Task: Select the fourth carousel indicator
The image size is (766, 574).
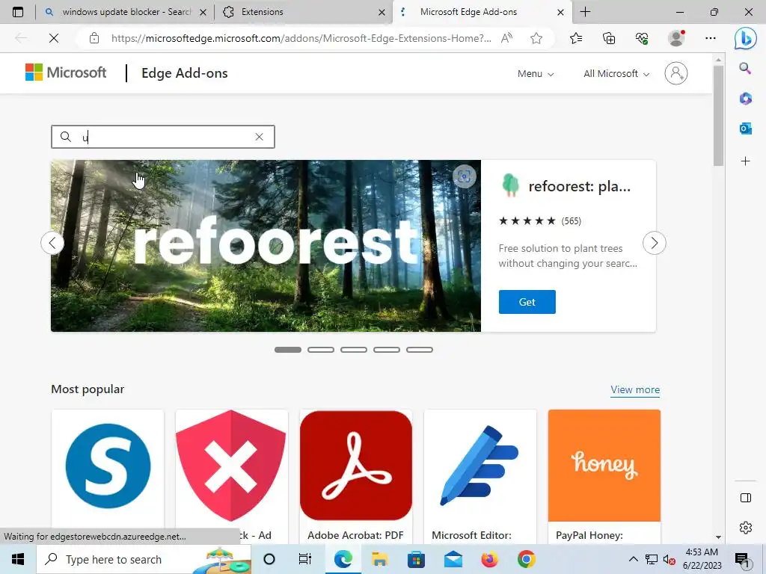Action: click(387, 350)
